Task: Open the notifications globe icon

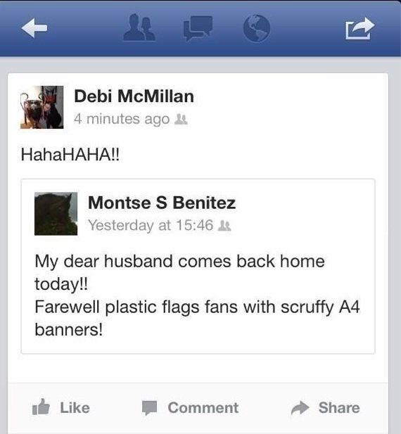Action: click(257, 28)
